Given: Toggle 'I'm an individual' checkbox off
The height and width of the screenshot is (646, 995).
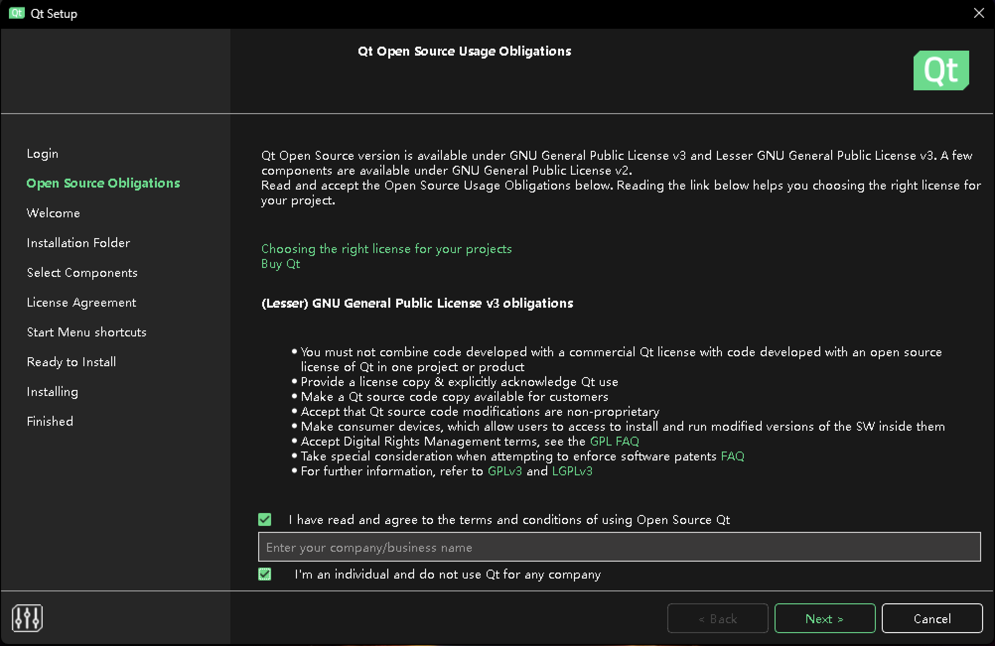Looking at the screenshot, I should pyautogui.click(x=265, y=574).
